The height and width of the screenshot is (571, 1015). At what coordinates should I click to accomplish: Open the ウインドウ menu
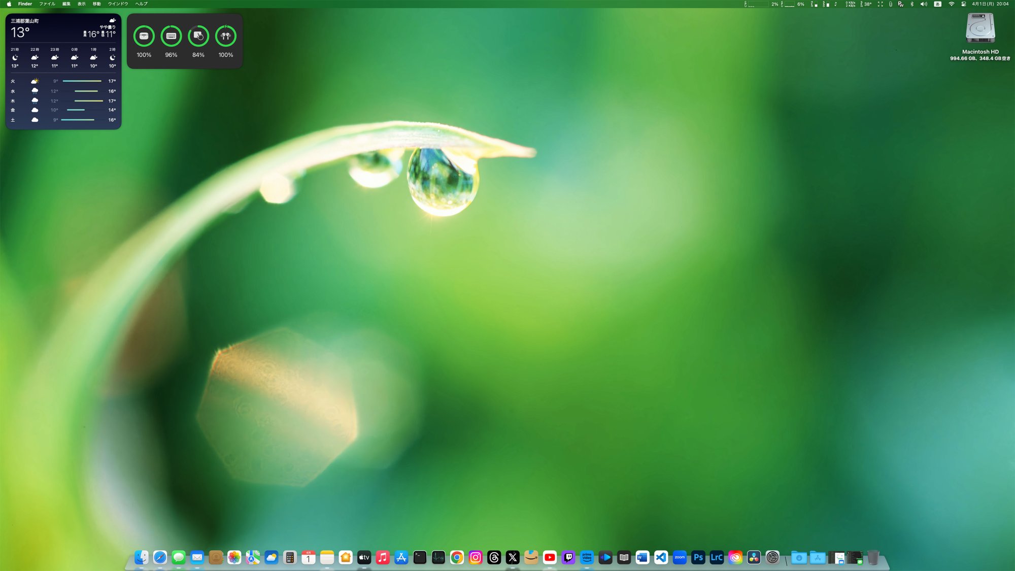118,4
